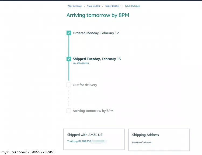Image resolution: width=202 pixels, height=155 pixels.
Task: Go to Your Orders breadcrumb
Action: pyautogui.click(x=93, y=6)
